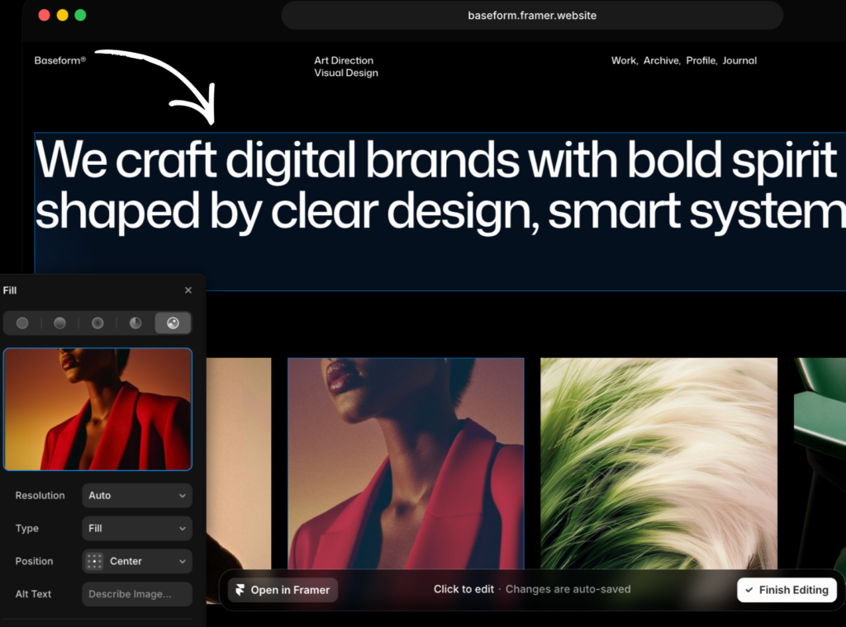This screenshot has height=627, width=846.
Task: Select the angular gradient fill type
Action: (x=135, y=323)
